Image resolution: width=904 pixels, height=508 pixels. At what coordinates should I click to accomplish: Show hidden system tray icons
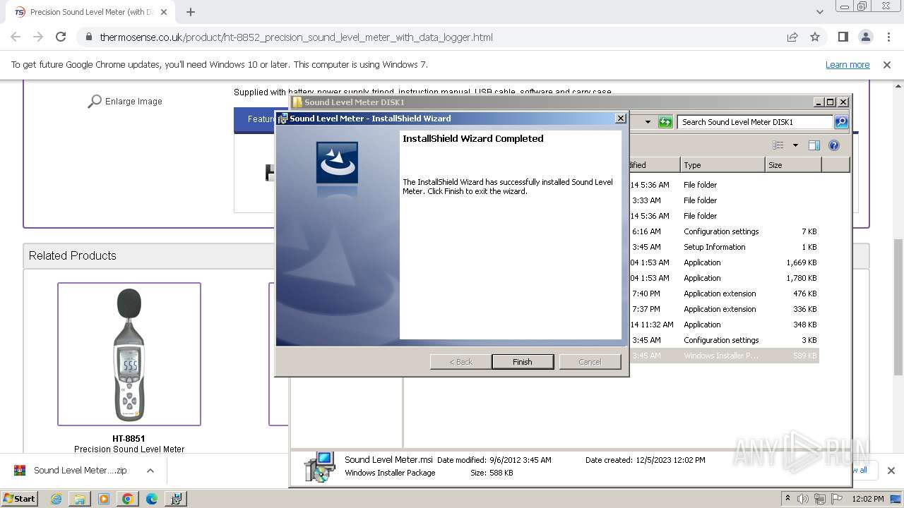[788, 499]
